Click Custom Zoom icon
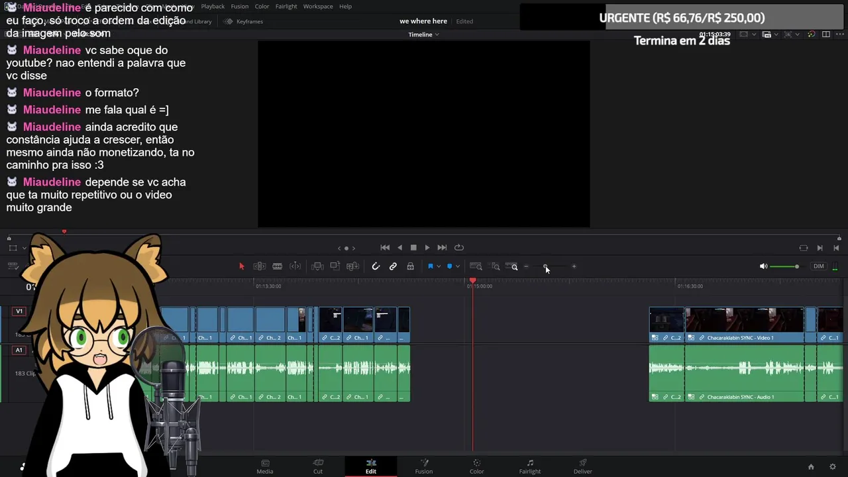 pyautogui.click(x=512, y=266)
